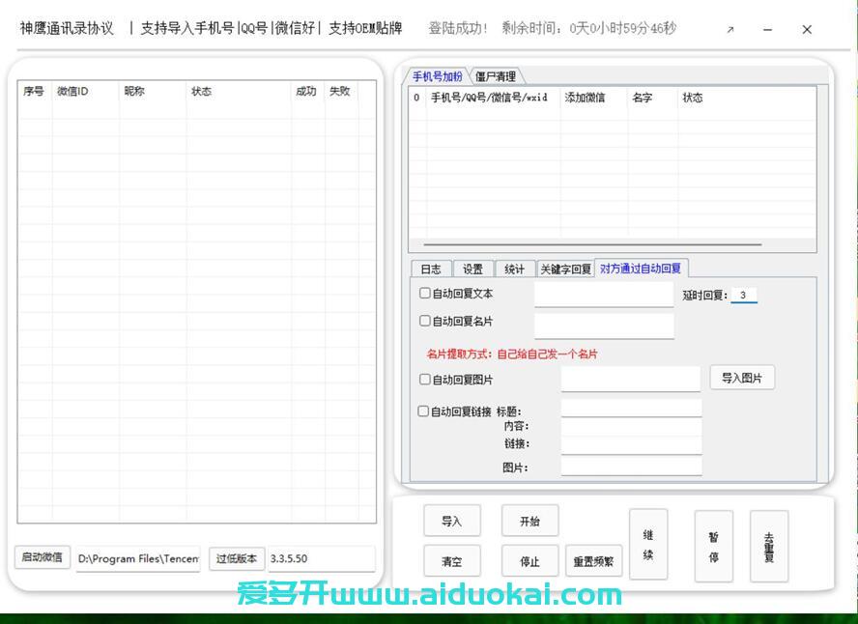
Task: Click the 启动微信 button
Action: point(43,557)
